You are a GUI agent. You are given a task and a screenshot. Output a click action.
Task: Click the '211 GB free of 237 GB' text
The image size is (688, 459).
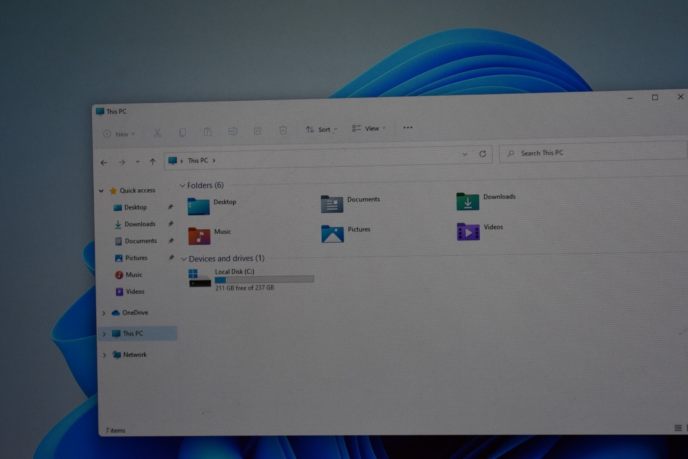pyautogui.click(x=245, y=288)
